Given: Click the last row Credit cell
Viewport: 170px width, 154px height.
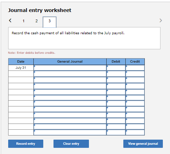Looking at the screenshot, I should 135,132.
